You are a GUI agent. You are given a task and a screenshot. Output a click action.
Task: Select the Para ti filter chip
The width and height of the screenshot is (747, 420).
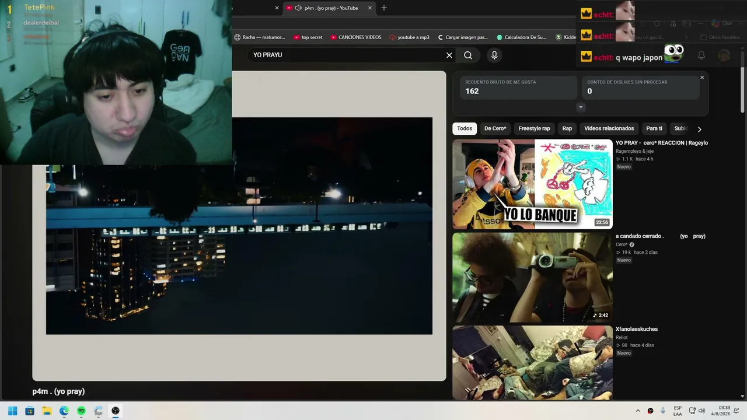tap(654, 128)
